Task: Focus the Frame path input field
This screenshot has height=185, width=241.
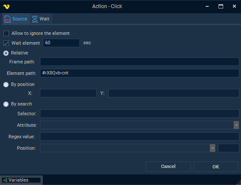Action: pos(139,62)
